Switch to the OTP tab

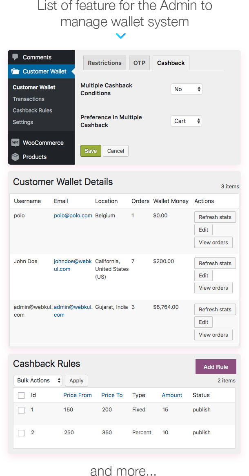tap(139, 63)
